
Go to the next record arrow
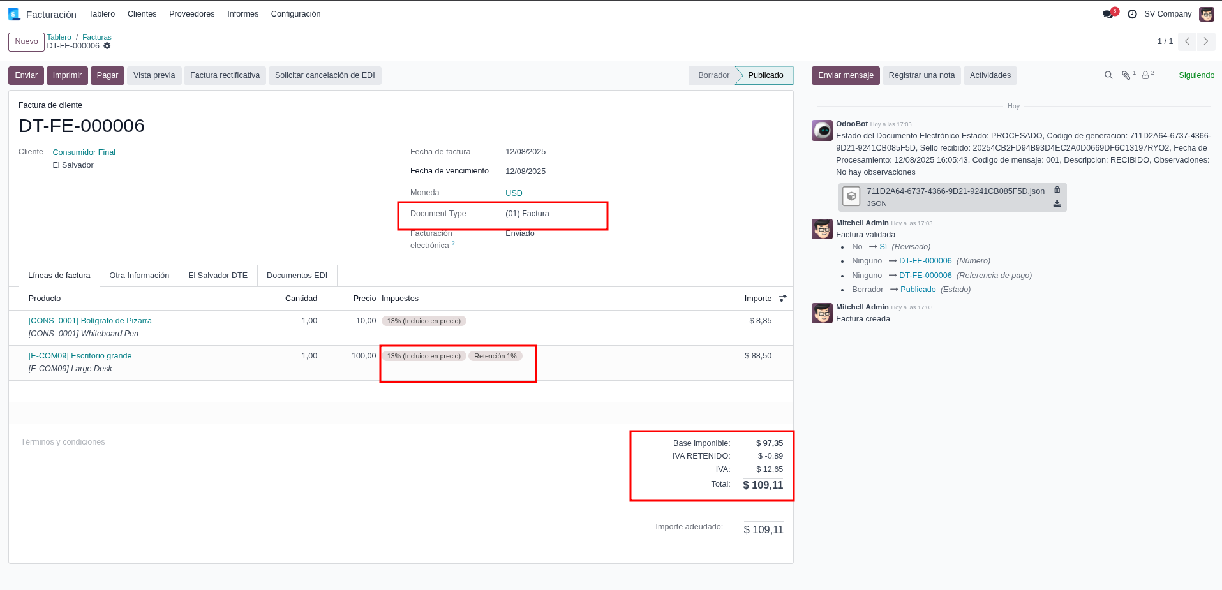1205,41
